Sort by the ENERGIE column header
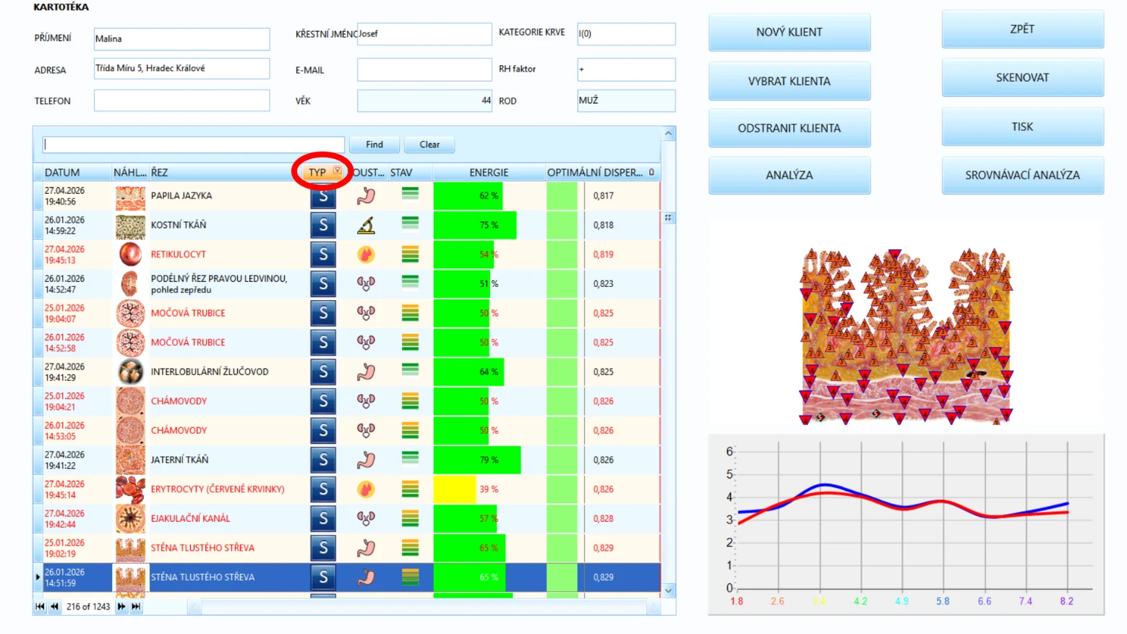Viewport: 1127px width, 634px height. click(489, 173)
